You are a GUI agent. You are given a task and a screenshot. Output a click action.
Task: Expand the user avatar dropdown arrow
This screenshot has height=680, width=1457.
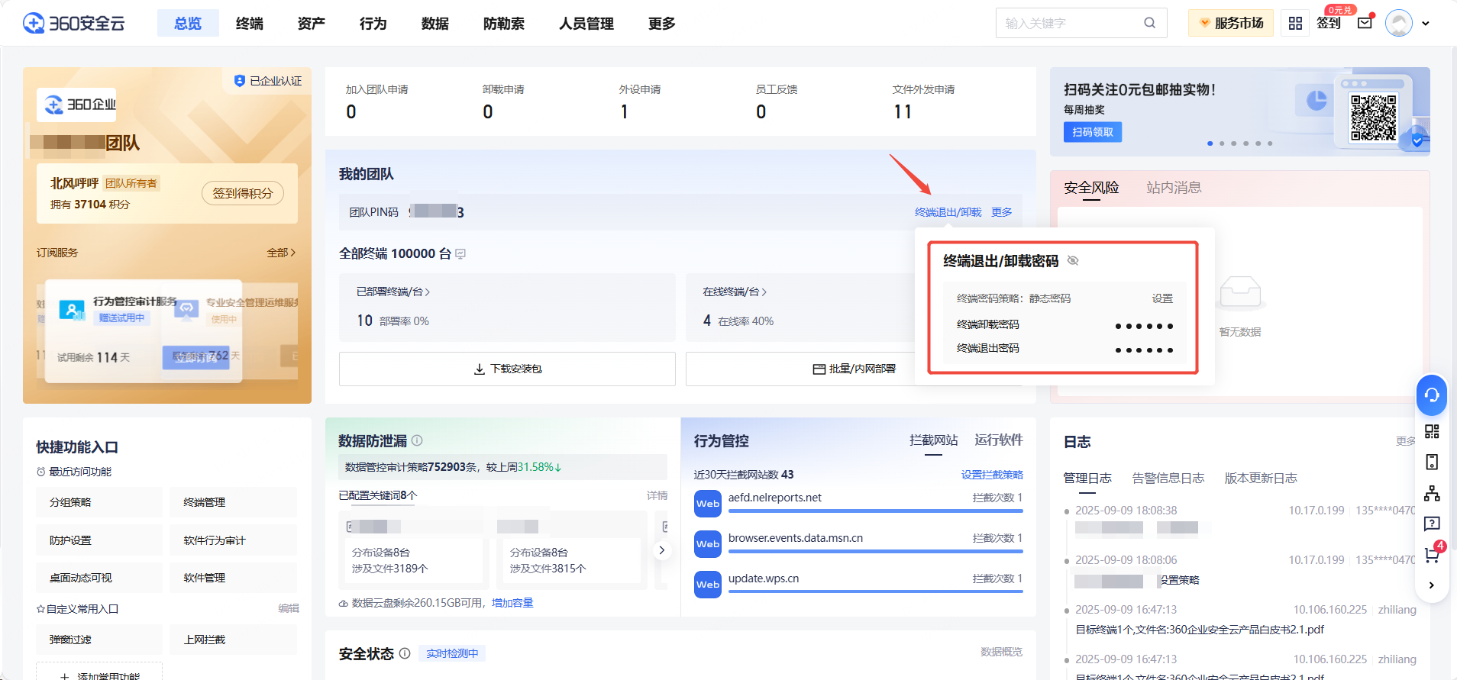(x=1425, y=24)
